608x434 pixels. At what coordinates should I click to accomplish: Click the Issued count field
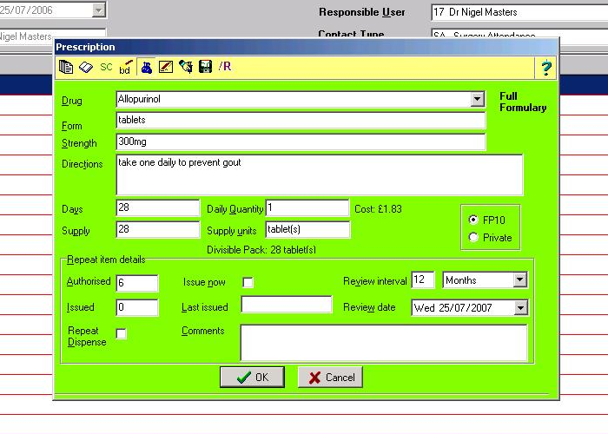point(137,307)
